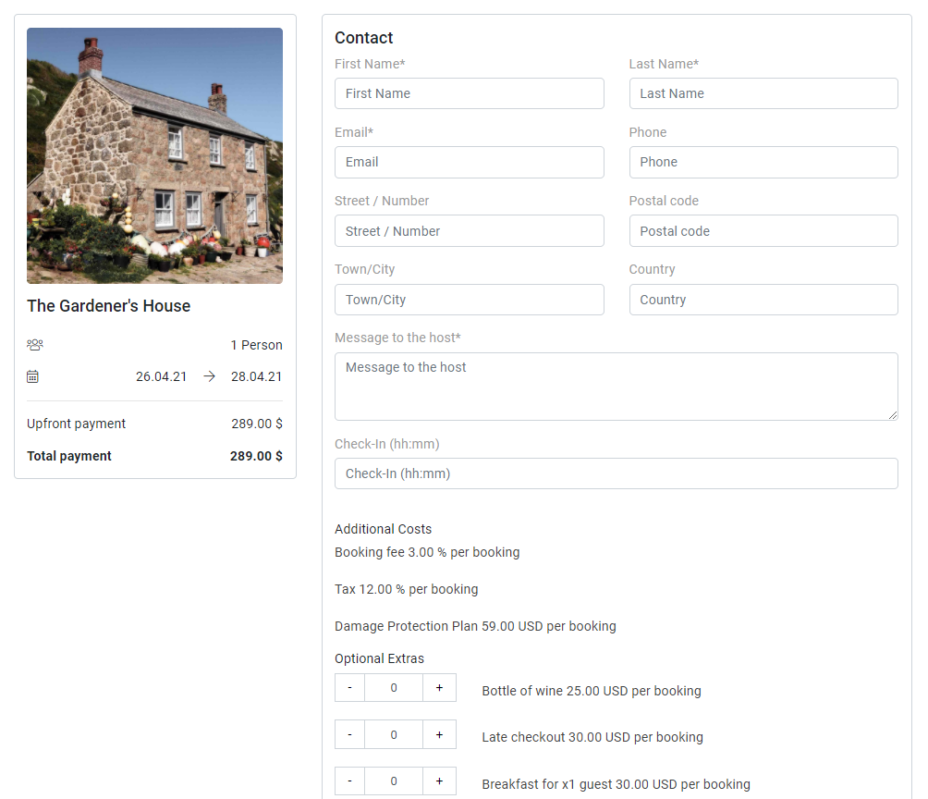This screenshot has width=928, height=799.
Task: Click the arrow between booking dates
Action: point(209,376)
